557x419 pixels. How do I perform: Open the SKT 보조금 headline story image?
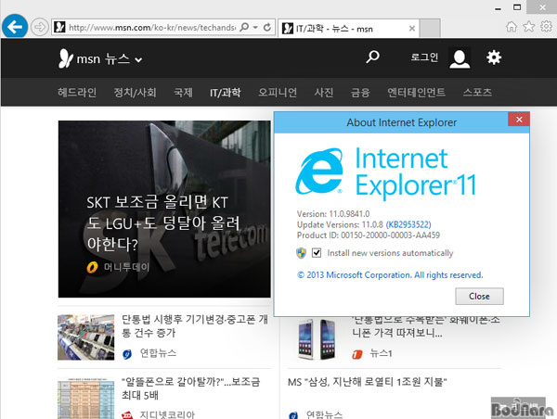pyautogui.click(x=164, y=209)
